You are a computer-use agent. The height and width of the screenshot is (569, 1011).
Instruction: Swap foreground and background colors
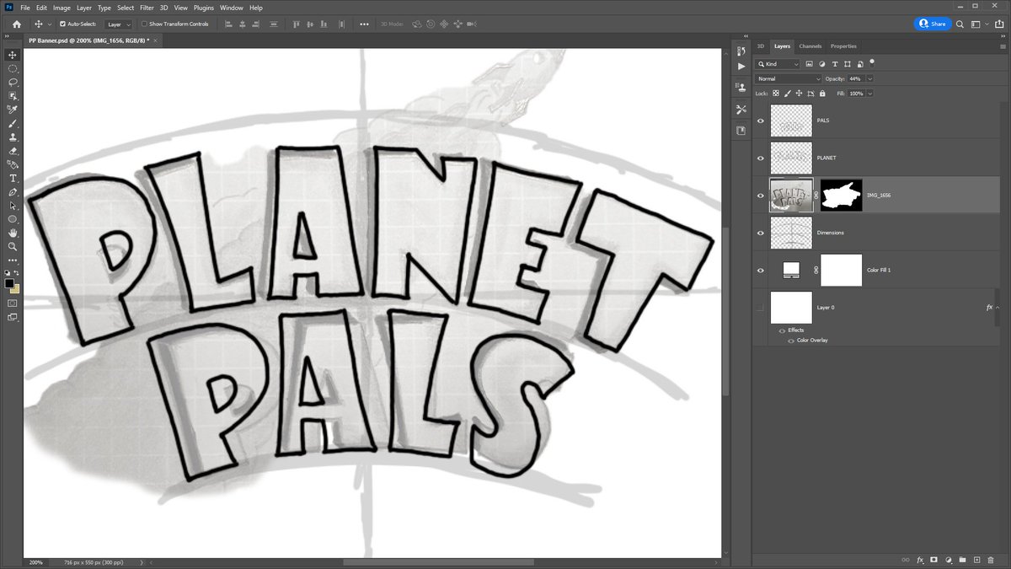coord(18,273)
